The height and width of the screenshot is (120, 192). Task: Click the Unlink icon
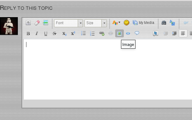[x=111, y=33]
